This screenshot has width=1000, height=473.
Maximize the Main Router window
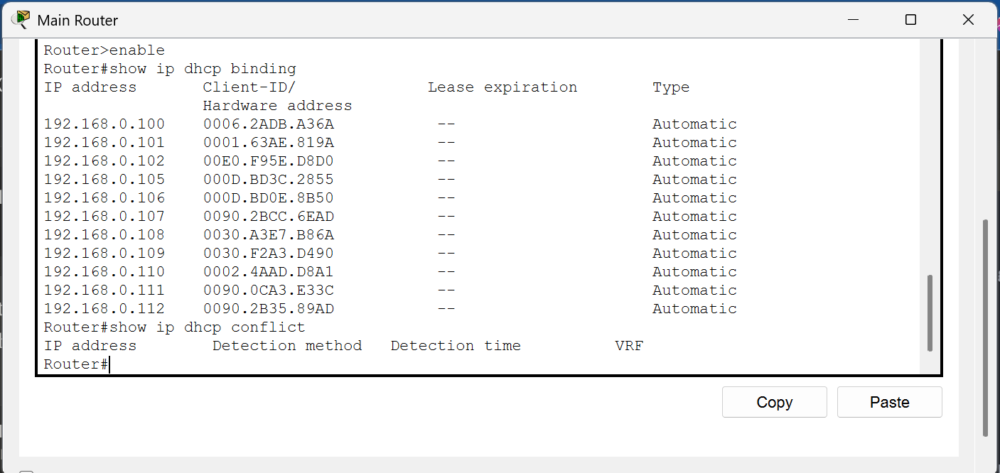(x=910, y=20)
